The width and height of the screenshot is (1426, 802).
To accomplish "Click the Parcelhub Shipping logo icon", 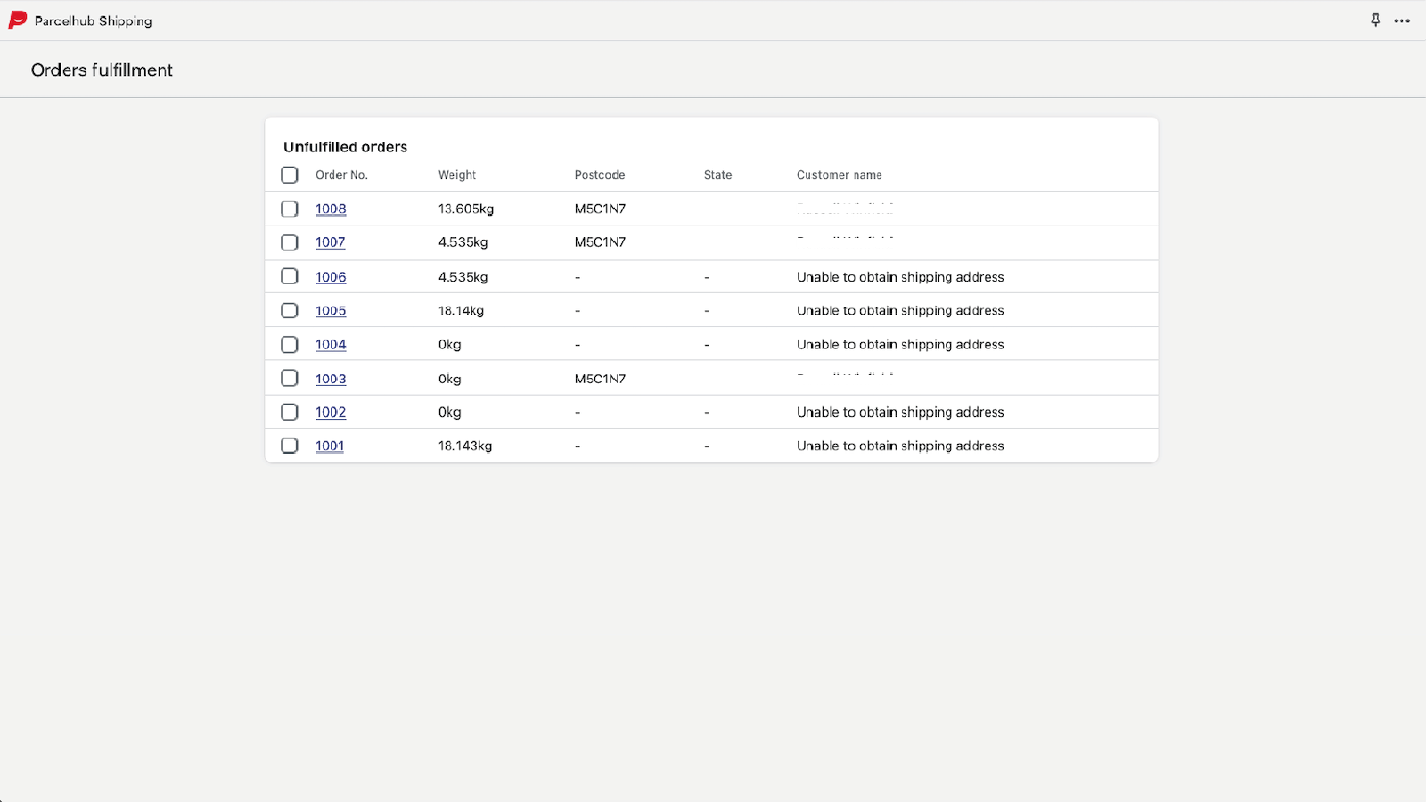I will (18, 20).
